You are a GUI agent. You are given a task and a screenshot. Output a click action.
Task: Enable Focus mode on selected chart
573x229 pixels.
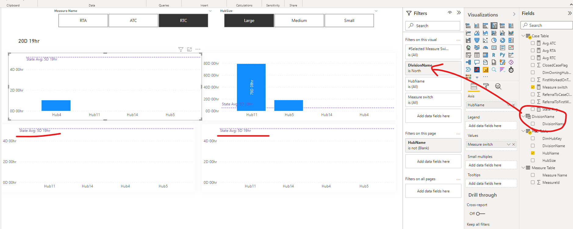tap(189, 49)
